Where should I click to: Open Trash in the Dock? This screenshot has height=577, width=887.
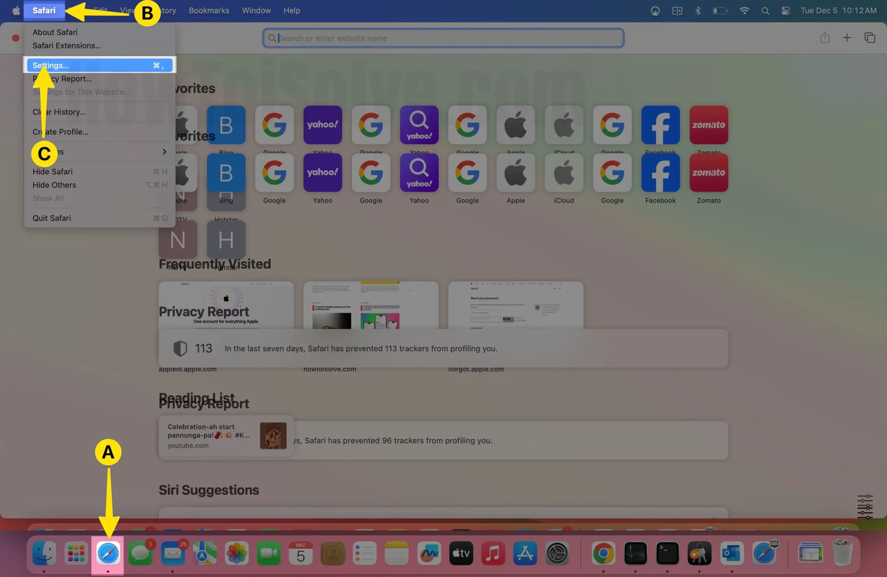click(842, 552)
